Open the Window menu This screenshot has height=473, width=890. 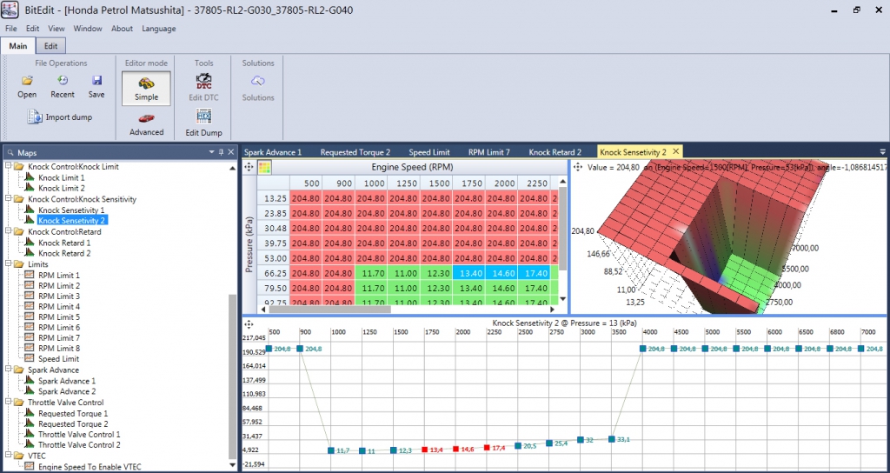click(x=88, y=29)
